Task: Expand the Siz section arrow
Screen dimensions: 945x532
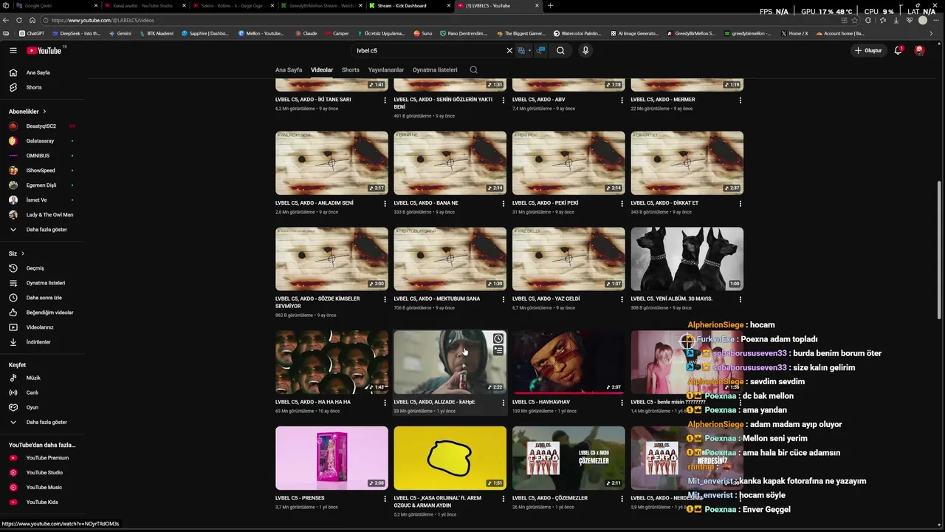Action: 23,253
